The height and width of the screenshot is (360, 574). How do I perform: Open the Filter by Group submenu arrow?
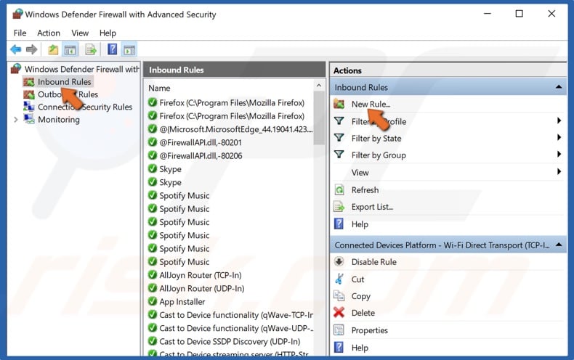[559, 154]
